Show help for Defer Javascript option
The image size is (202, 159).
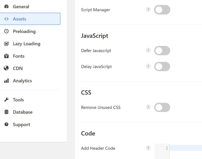click(148, 51)
